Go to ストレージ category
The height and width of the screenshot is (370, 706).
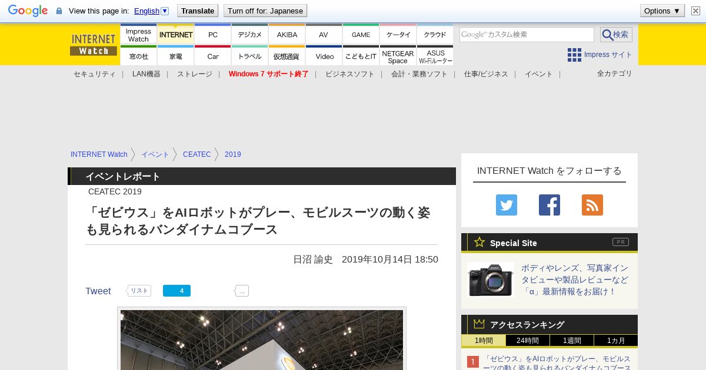195,74
